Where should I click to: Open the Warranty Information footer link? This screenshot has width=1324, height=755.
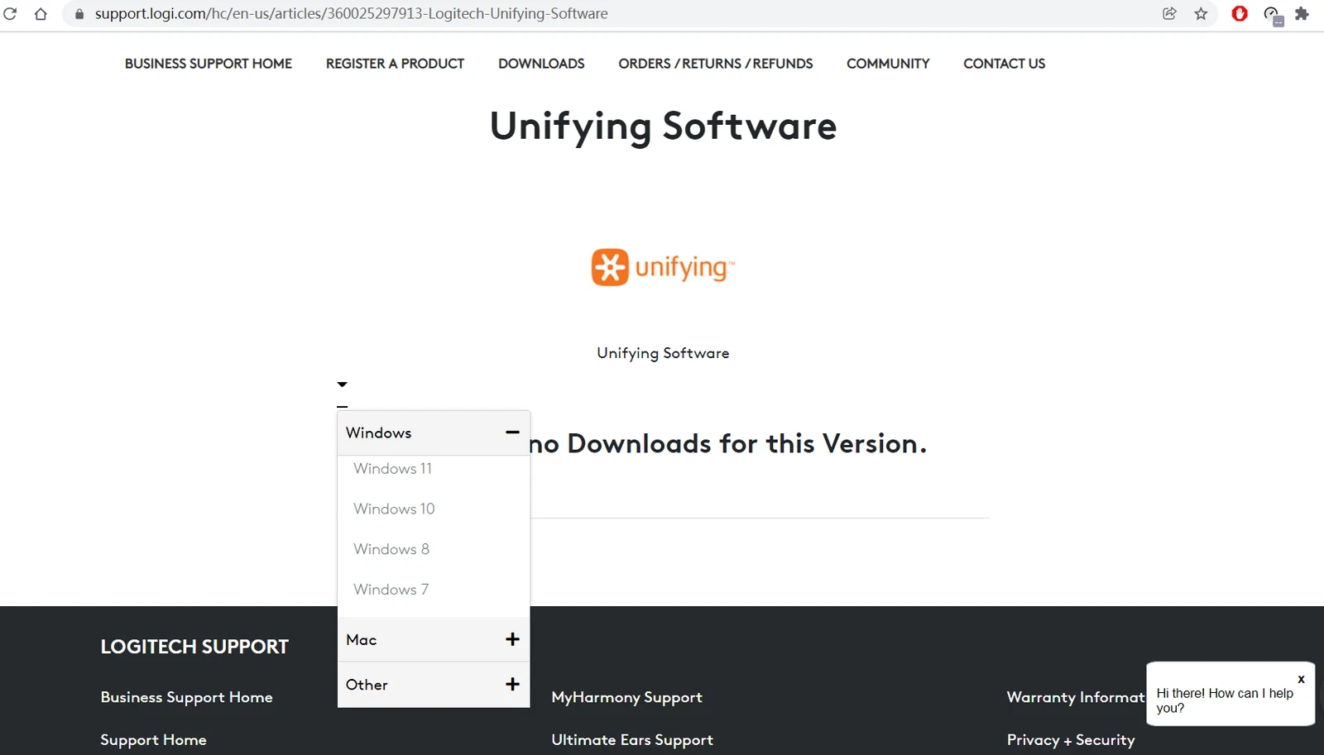point(1076,697)
